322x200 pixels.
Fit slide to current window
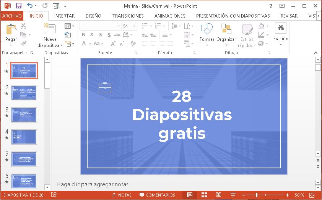coord(312,195)
